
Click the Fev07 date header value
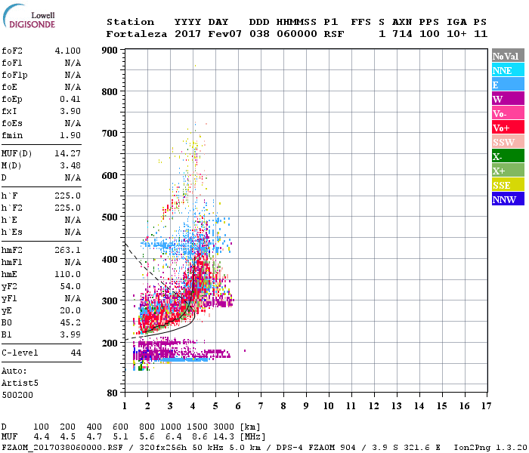(x=224, y=34)
